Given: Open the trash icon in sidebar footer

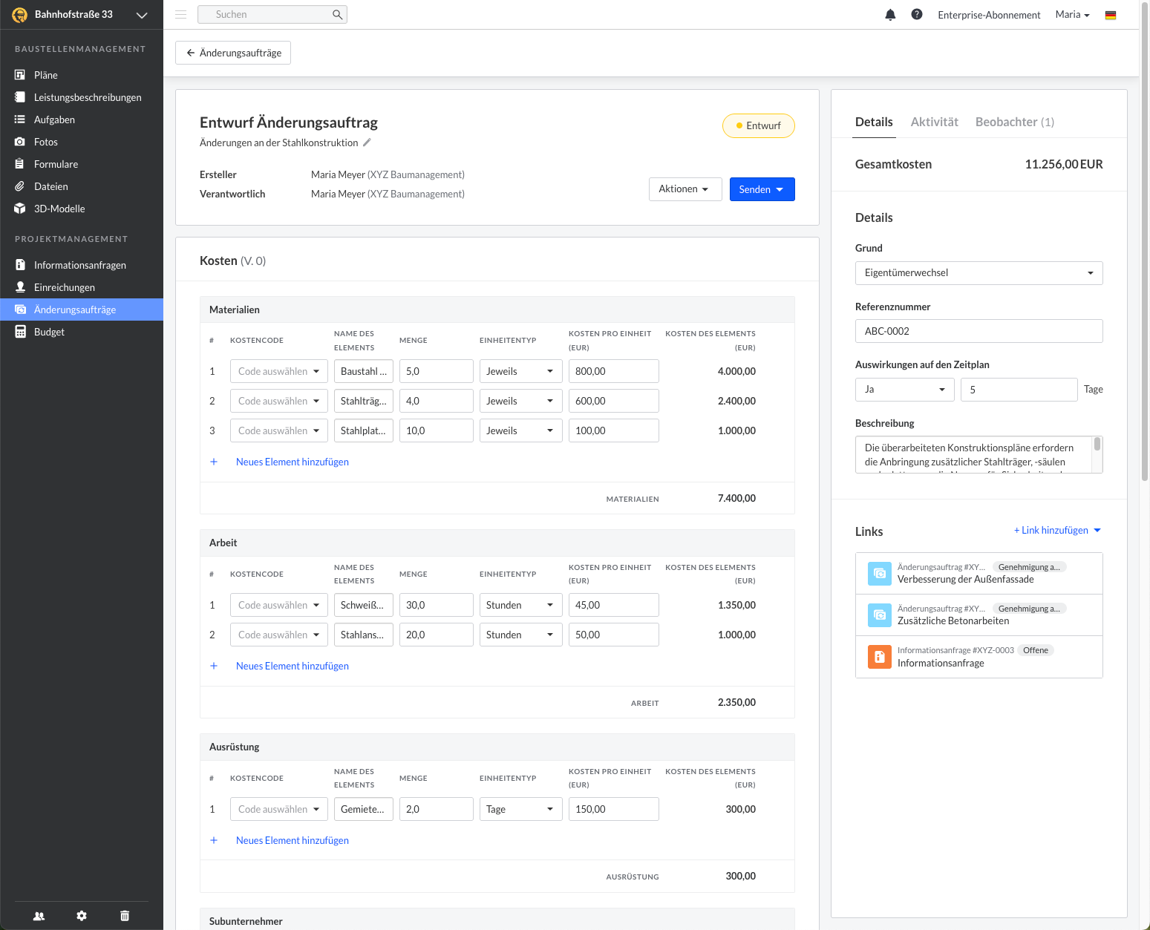Looking at the screenshot, I should click(x=125, y=916).
